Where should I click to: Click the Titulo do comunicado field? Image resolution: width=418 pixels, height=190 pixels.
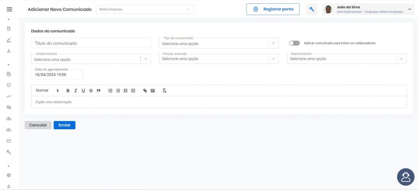pyautogui.click(x=91, y=43)
